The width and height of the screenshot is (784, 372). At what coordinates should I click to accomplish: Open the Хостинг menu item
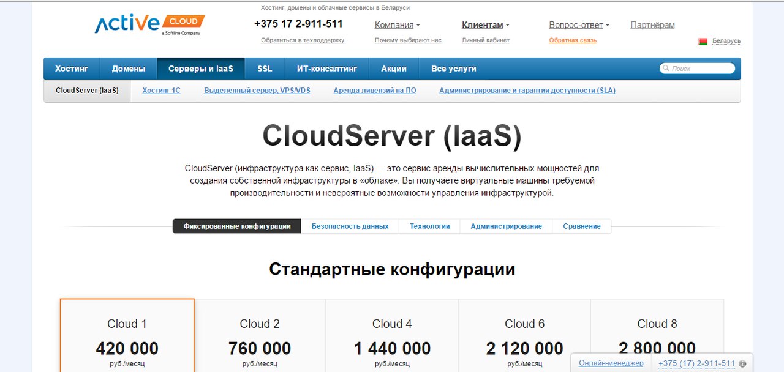click(x=72, y=69)
